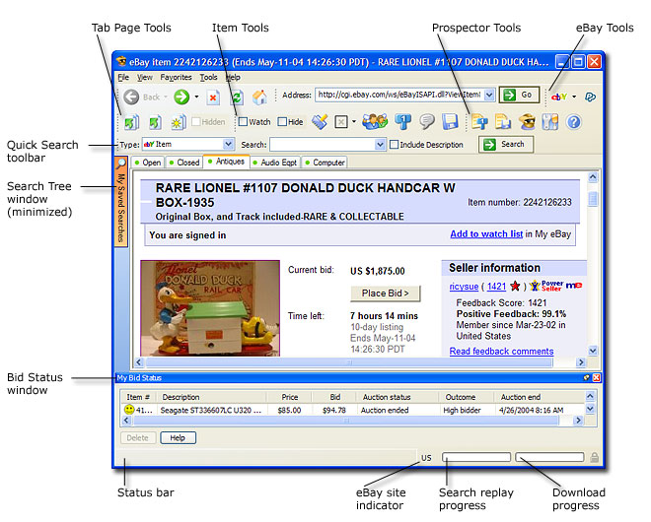Switch to the Audio Eqpt tab
Image resolution: width=651 pixels, height=522 pixels.
point(275,163)
